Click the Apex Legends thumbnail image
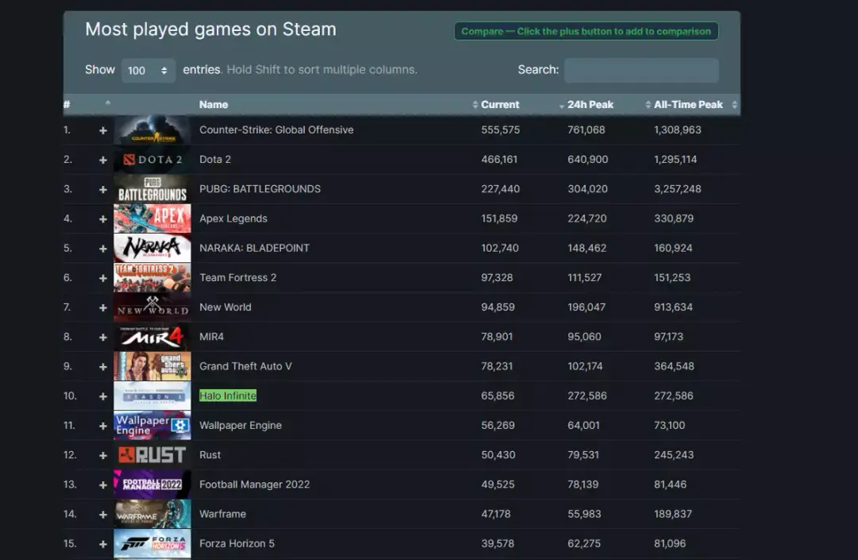Image resolution: width=858 pixels, height=560 pixels. point(152,218)
